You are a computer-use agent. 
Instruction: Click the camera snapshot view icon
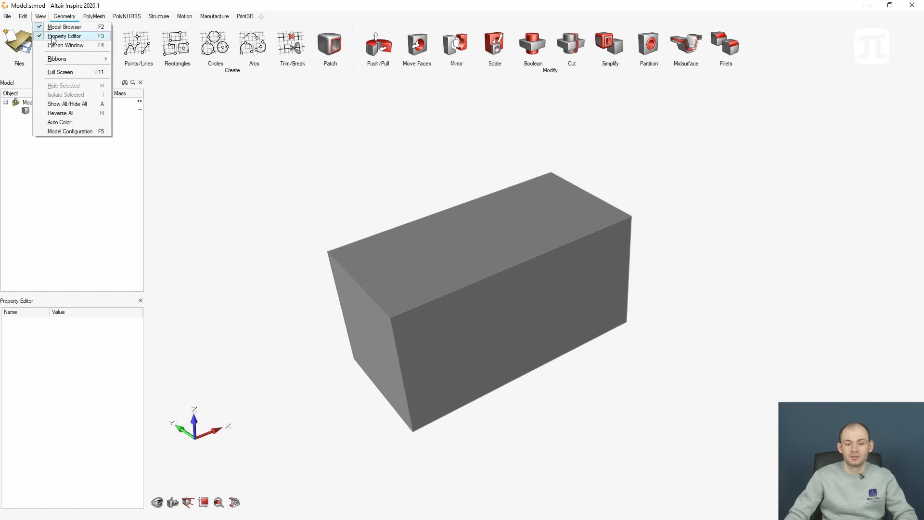172,503
